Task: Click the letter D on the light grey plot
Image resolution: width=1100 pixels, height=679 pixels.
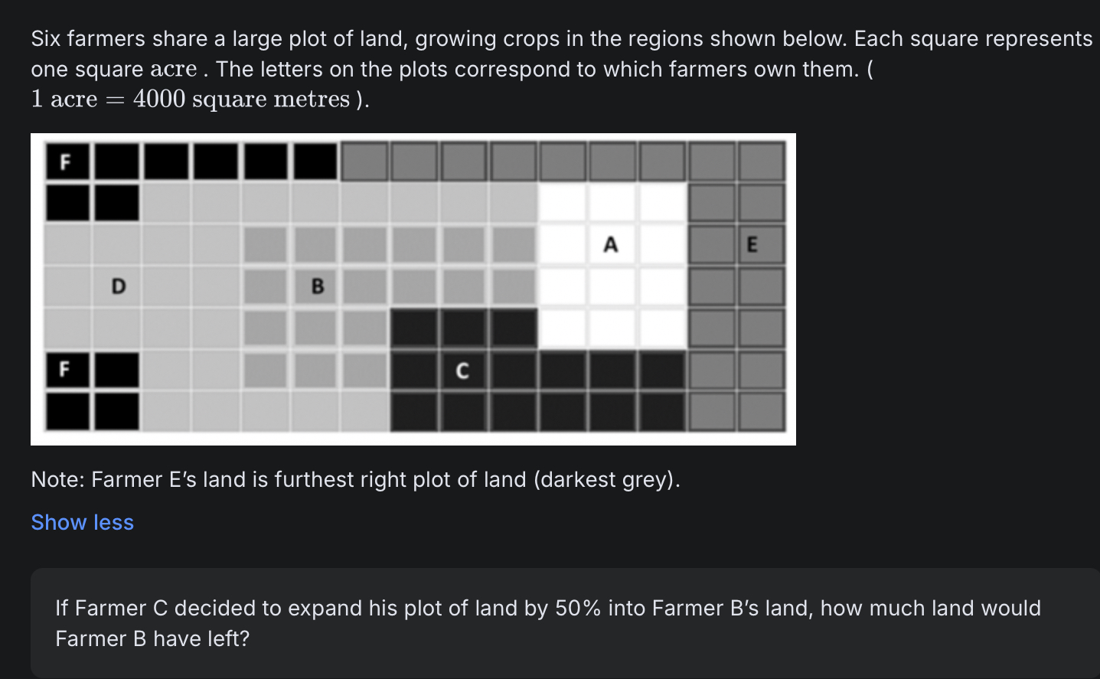Action: tap(118, 287)
